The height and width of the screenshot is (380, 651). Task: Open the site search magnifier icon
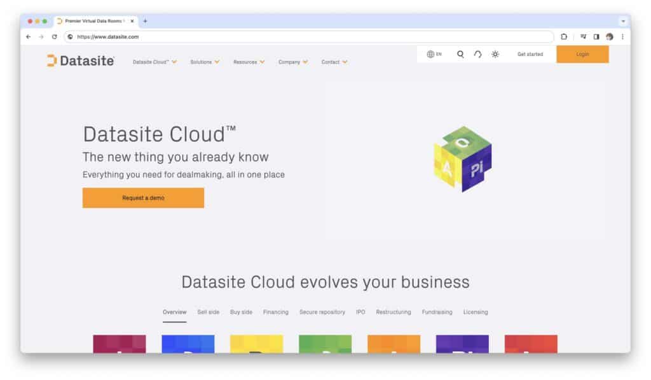[460, 54]
